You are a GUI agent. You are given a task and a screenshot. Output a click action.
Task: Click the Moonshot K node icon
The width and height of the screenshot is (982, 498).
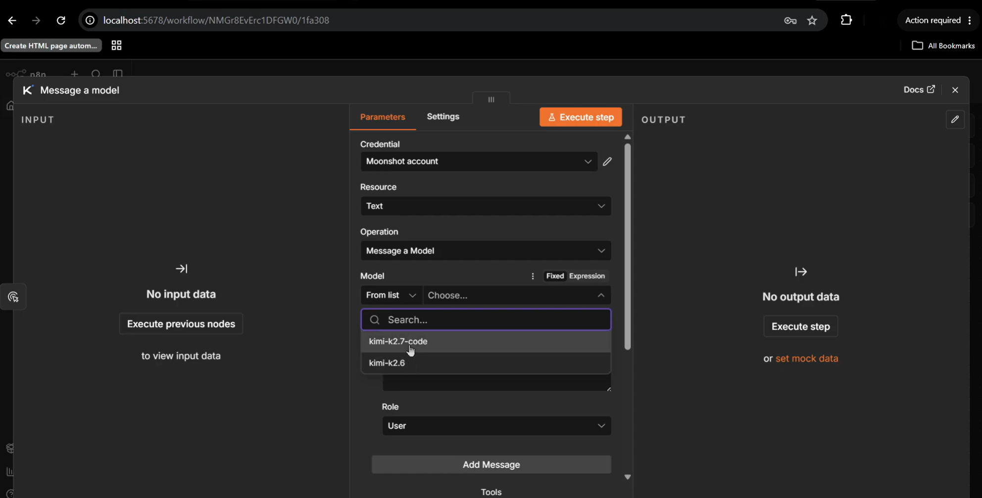tap(28, 90)
